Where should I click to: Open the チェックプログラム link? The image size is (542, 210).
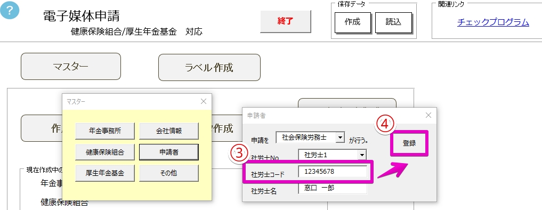(493, 22)
